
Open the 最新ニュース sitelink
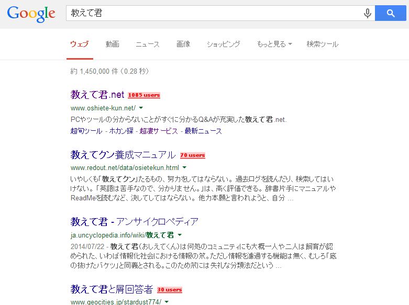coord(203,131)
